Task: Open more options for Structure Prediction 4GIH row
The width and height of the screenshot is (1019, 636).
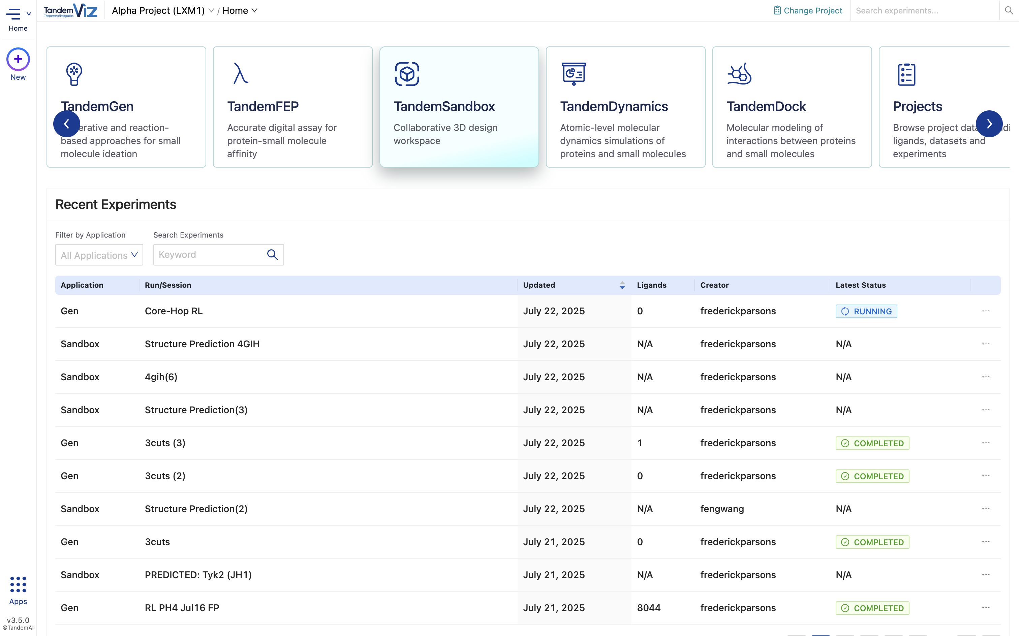Action: [986, 344]
